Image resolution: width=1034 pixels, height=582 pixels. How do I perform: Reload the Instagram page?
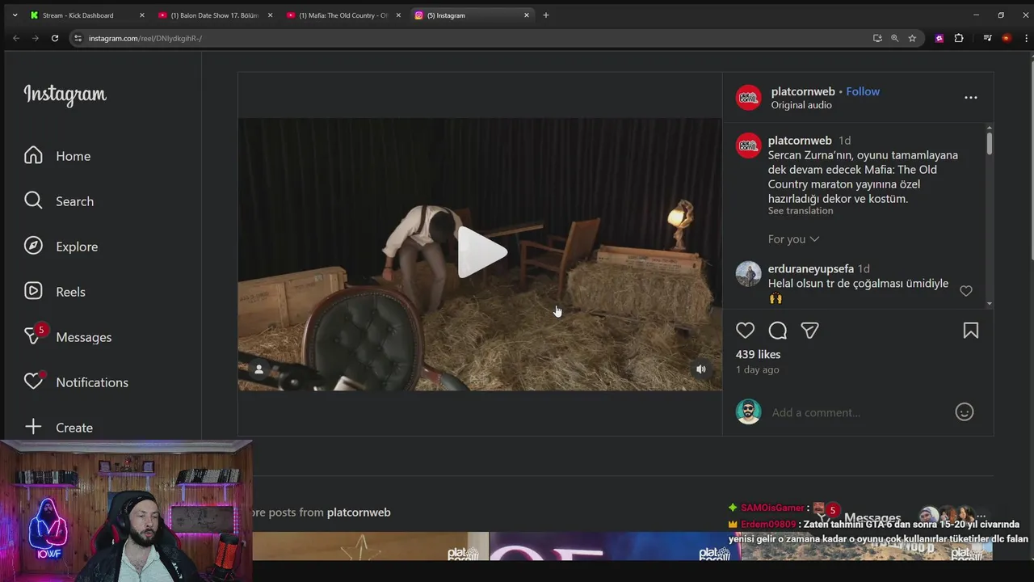coord(55,38)
